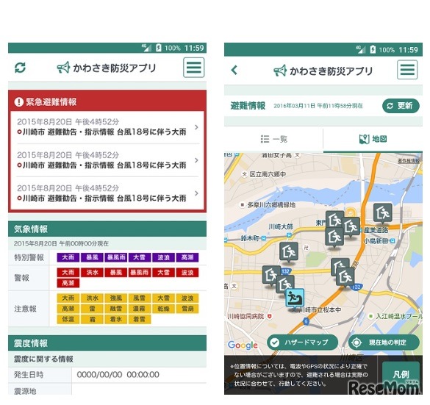Tap the purple 高潮 special warning tag
This screenshot has width=430, height=405.
pyautogui.click(x=187, y=257)
